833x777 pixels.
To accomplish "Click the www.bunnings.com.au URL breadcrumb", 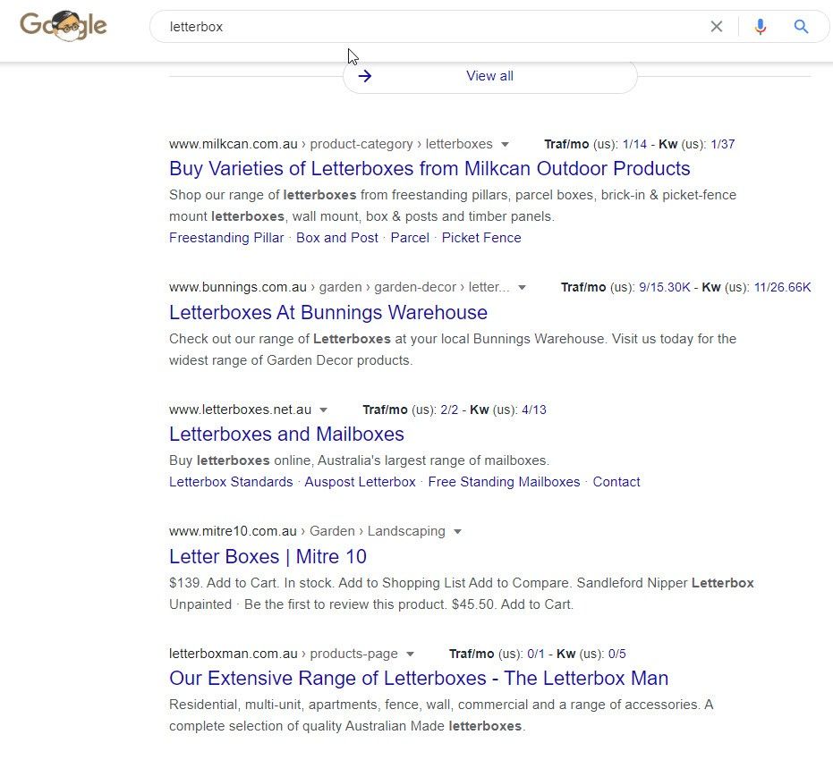I will pos(339,287).
